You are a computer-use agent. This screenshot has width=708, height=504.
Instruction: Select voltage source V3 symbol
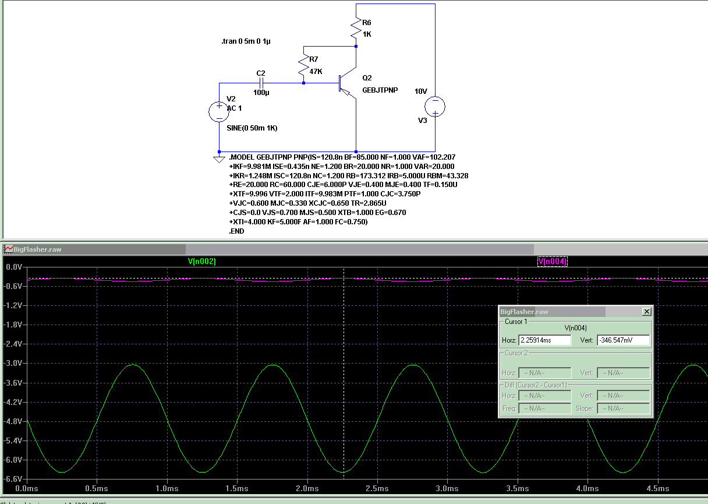click(435, 107)
